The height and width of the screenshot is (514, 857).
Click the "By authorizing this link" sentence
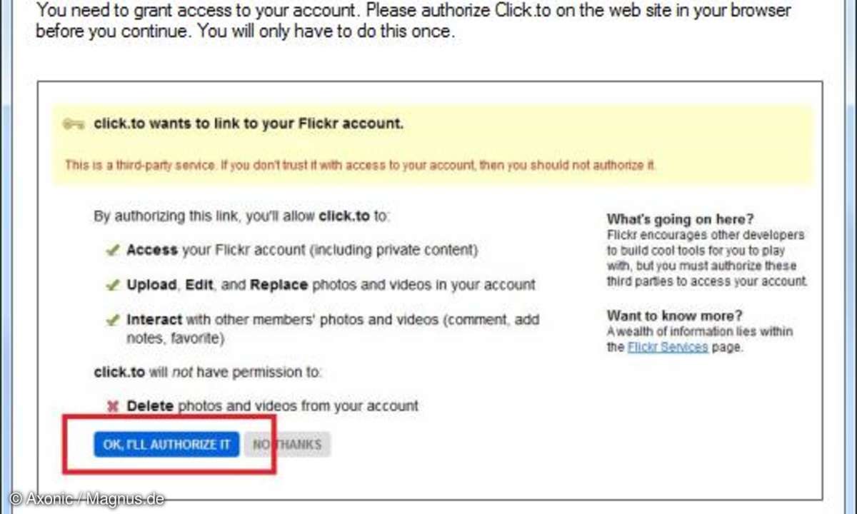pos(242,216)
